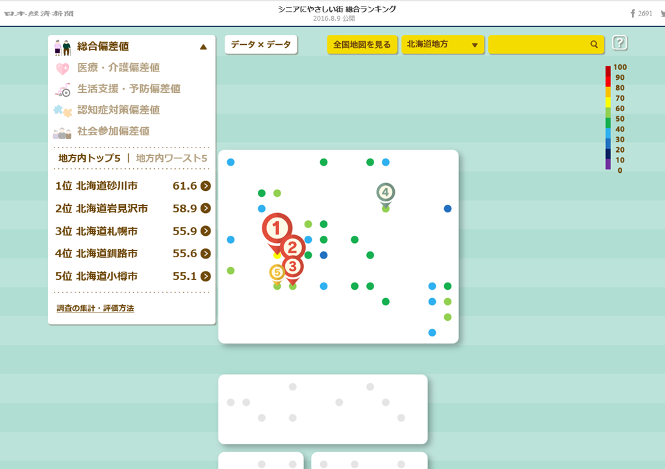Switch to 地方内ワースト5 tab
This screenshot has height=469, width=665.
pyautogui.click(x=171, y=158)
